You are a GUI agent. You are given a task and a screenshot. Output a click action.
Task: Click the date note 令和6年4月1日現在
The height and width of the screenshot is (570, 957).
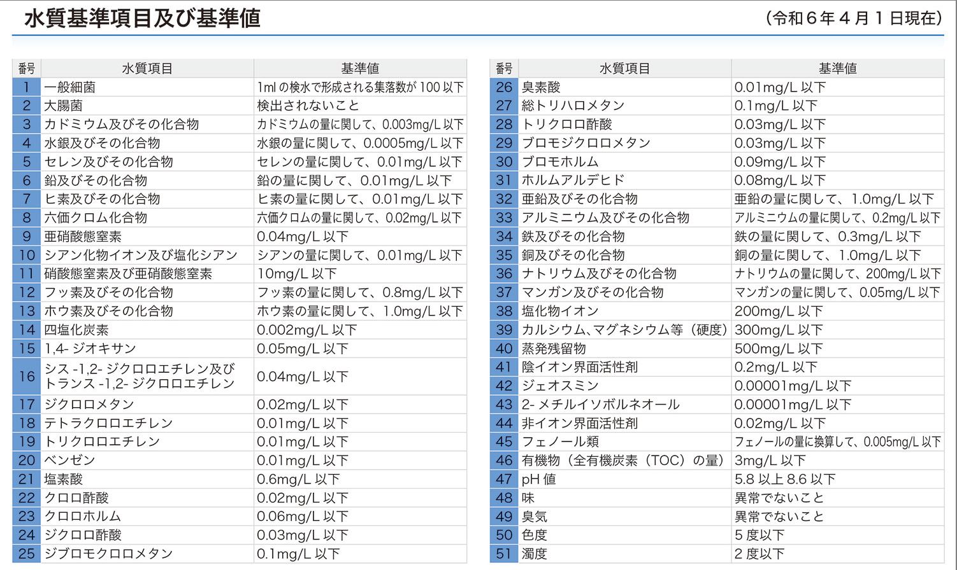854,18
